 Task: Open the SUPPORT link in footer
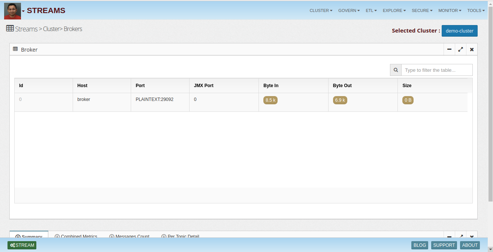(444, 245)
